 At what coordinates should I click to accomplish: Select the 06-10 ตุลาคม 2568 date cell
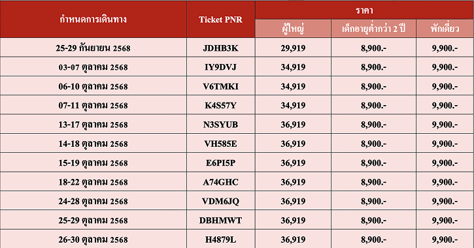93,86
